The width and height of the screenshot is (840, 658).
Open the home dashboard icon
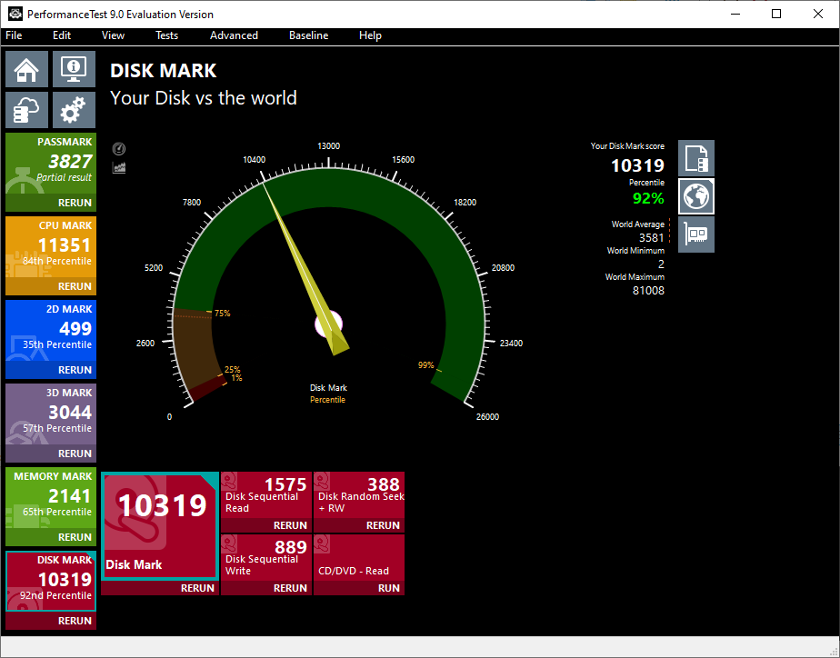coord(27,69)
